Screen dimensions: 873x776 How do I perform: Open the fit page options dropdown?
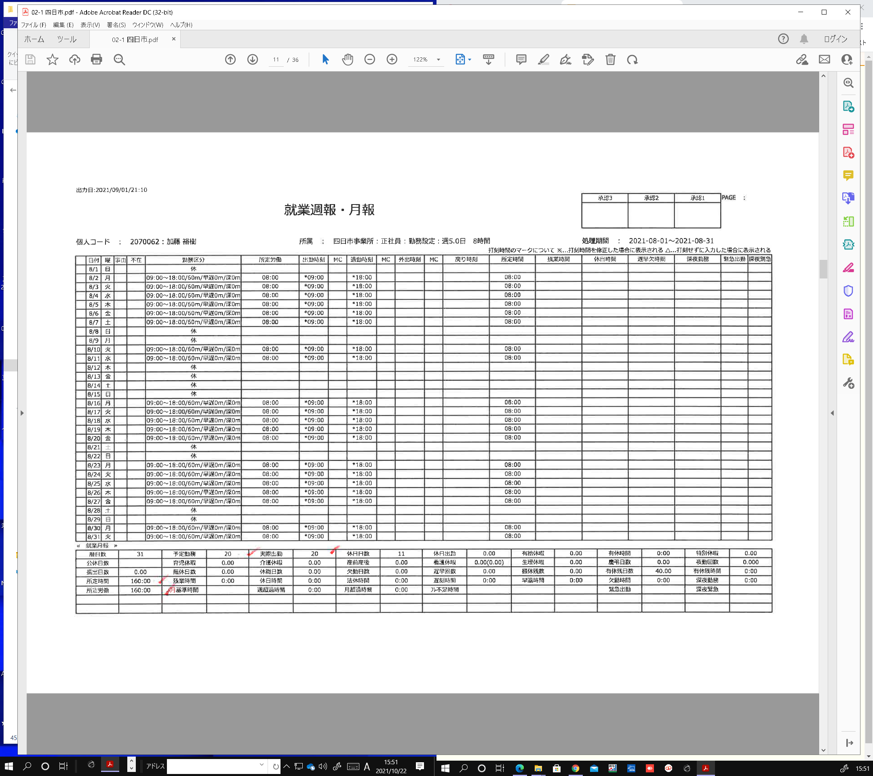(470, 60)
